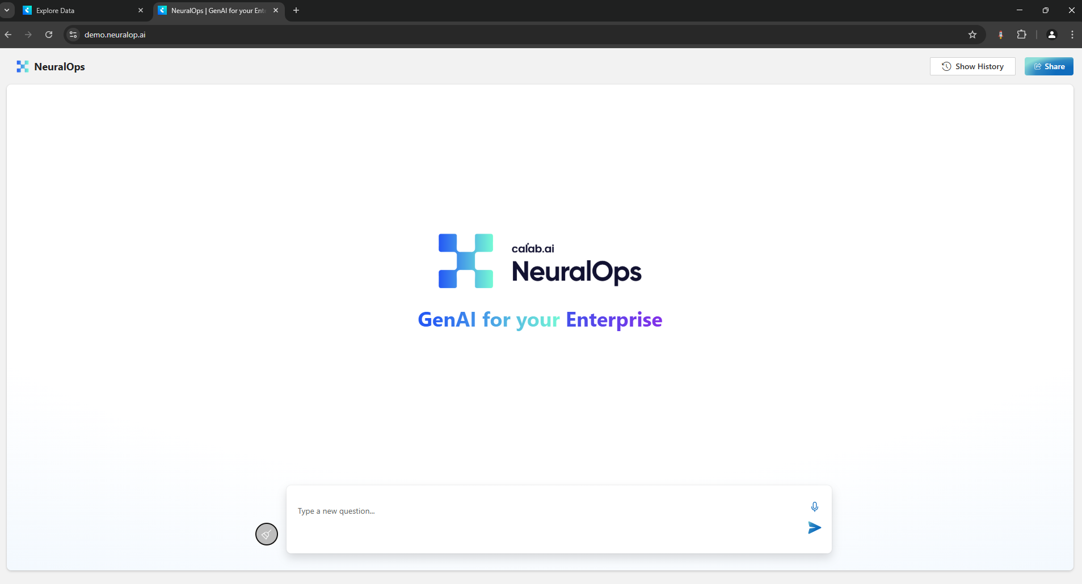
Task: Click the NeuralOps header title text
Action: pyautogui.click(x=60, y=66)
